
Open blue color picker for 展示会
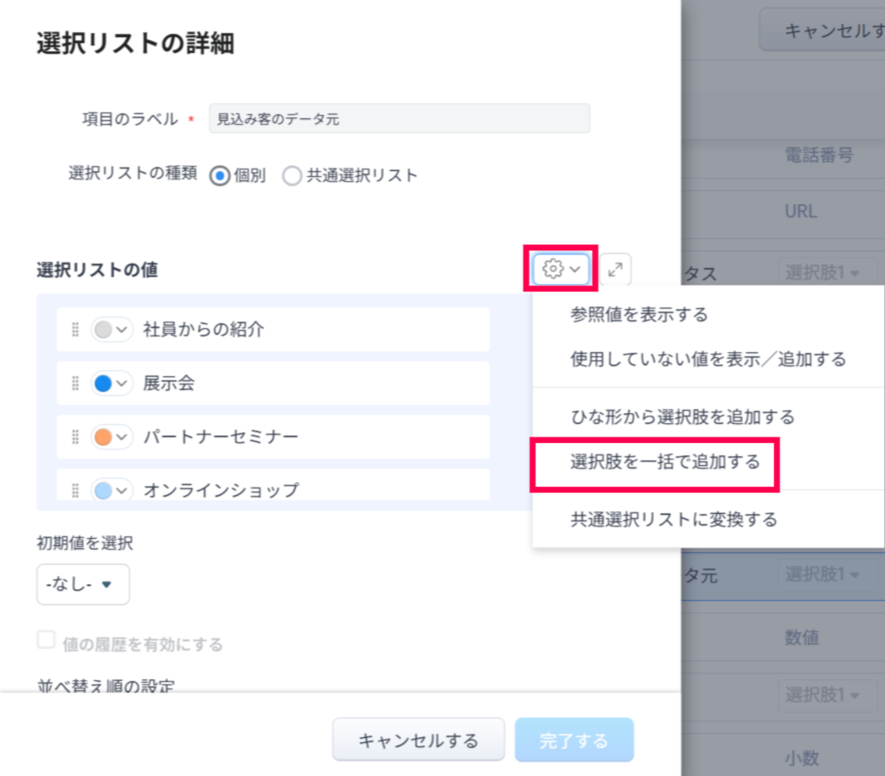[112, 383]
